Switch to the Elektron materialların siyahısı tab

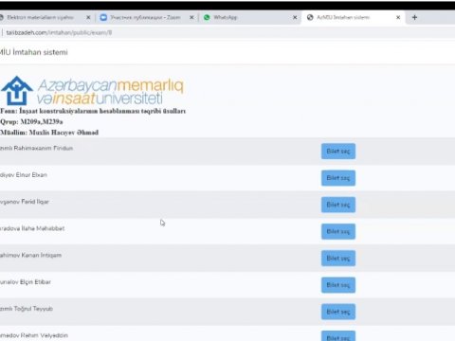click(x=45, y=17)
